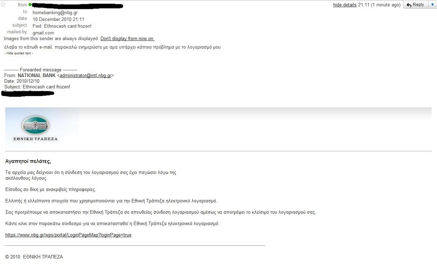Collapse quoted text via Hide quoted text
Image resolution: width=437 pixels, height=267 pixels.
[x=19, y=53]
